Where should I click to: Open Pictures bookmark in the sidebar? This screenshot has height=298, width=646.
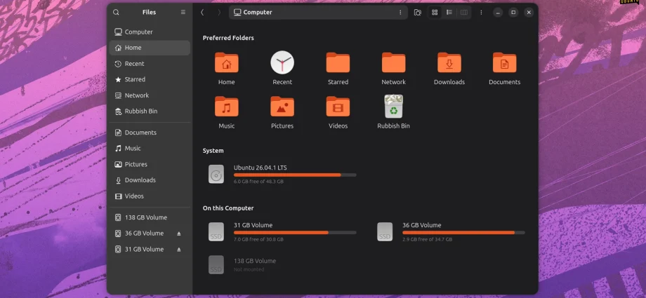150,164
